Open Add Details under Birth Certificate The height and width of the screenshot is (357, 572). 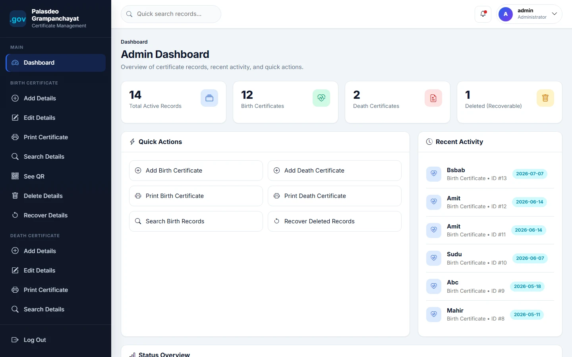tap(56, 98)
